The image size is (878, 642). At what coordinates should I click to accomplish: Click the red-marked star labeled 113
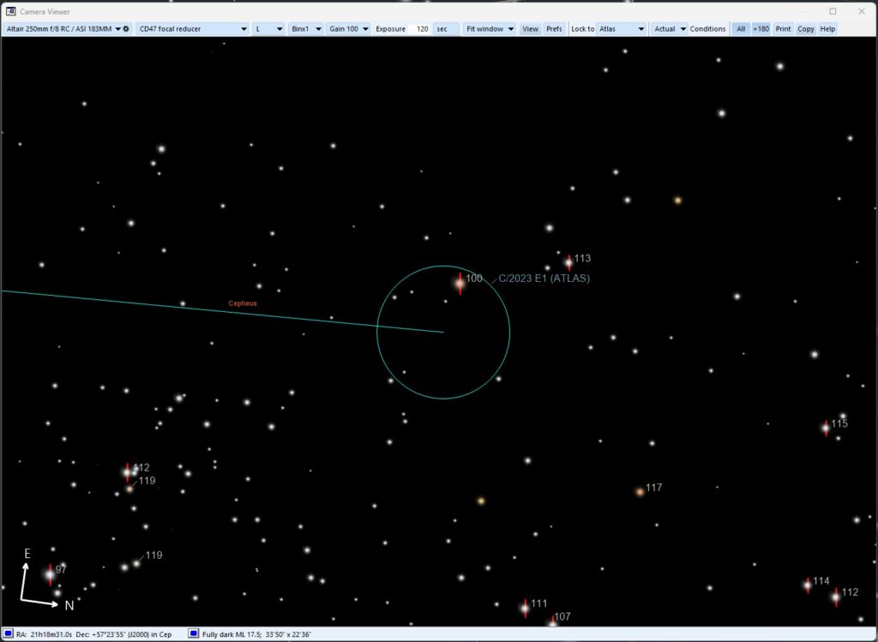568,262
